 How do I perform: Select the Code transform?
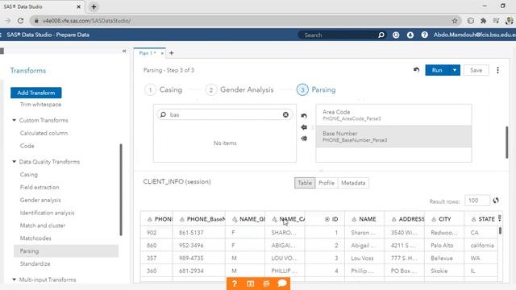(27, 146)
